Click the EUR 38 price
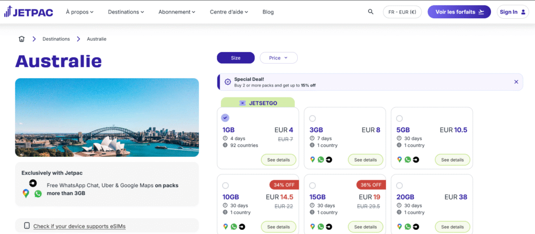This screenshot has height=234, width=535. (456, 197)
